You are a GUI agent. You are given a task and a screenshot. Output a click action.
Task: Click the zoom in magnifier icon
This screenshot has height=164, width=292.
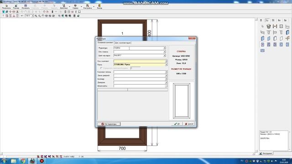[36, 16]
